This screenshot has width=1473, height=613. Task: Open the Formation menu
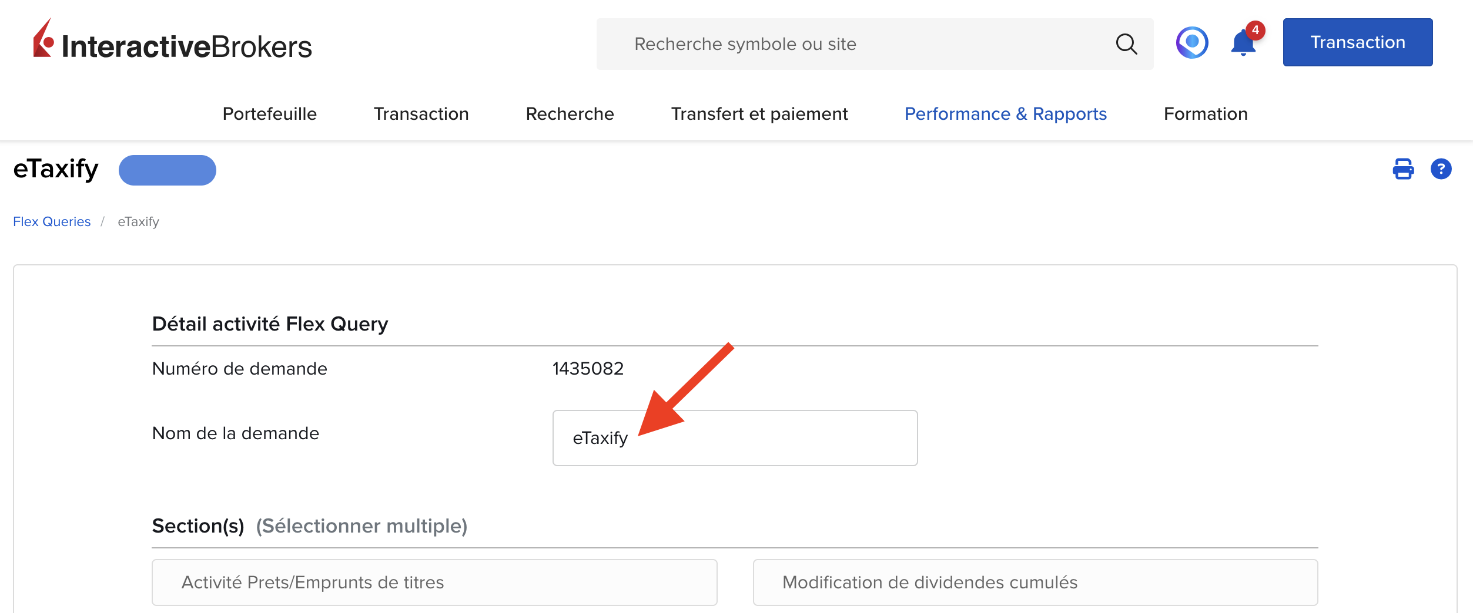pos(1206,114)
